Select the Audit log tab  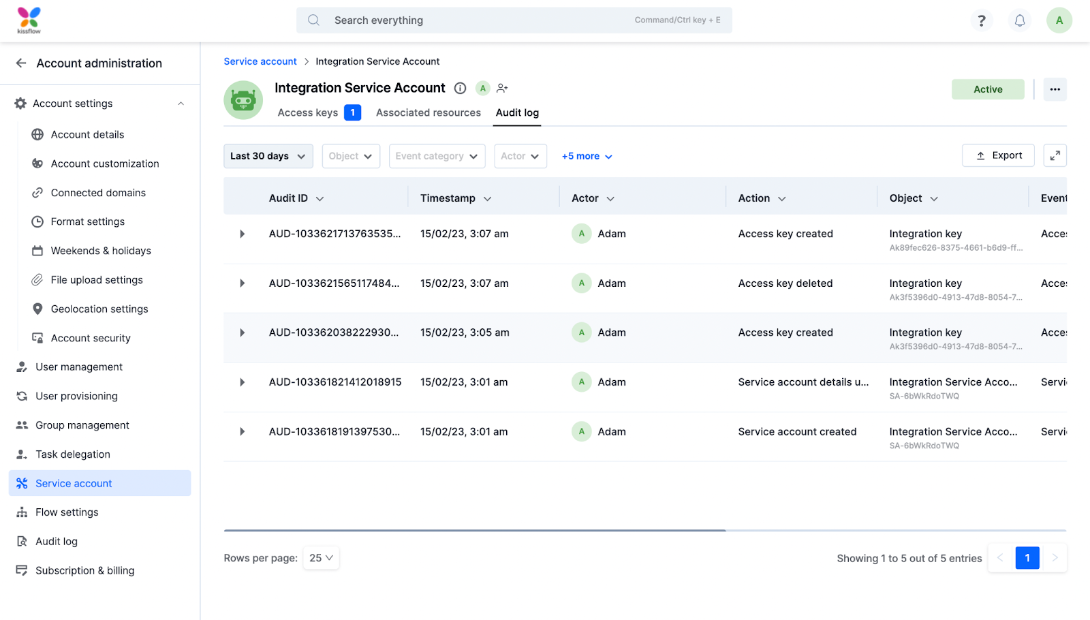(x=517, y=112)
